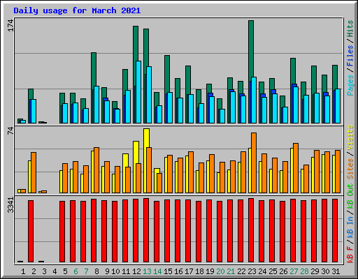Click day 23 on the x-axis
Image resolution: width=358 pixels, height=279 pixels.
coord(252,271)
